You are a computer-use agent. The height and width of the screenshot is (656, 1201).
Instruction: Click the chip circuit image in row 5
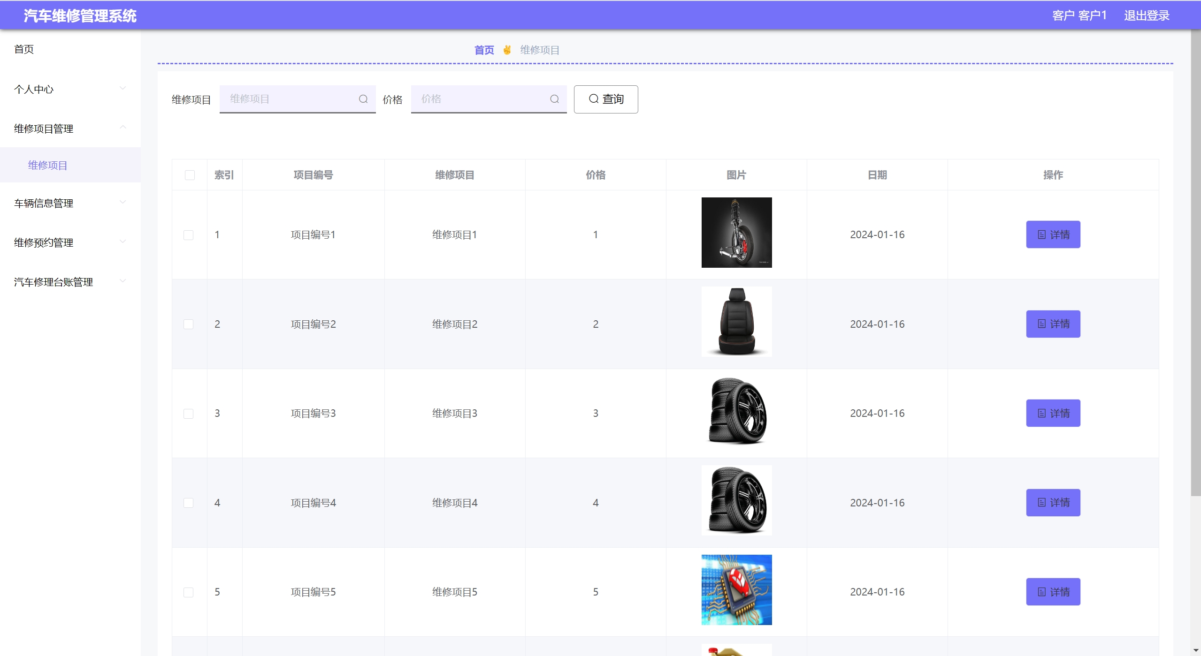[x=736, y=589]
